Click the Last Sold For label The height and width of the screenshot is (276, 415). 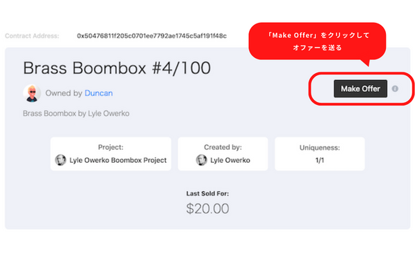[207, 194]
